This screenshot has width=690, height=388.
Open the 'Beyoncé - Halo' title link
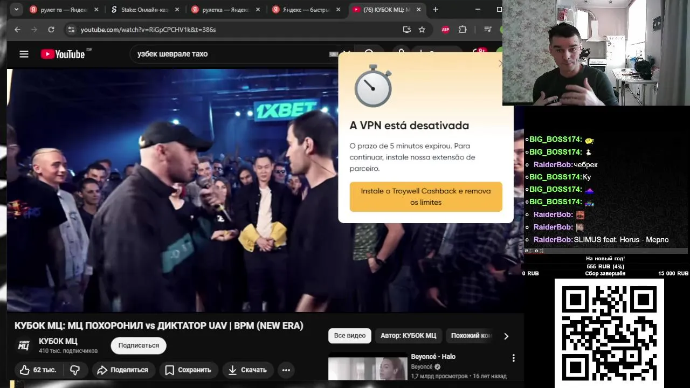433,357
